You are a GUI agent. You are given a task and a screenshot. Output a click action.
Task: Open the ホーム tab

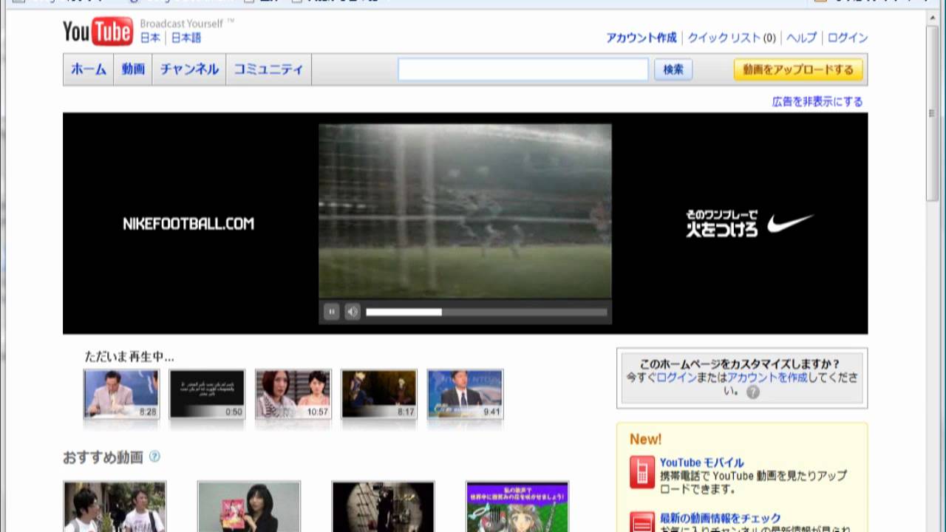(89, 69)
